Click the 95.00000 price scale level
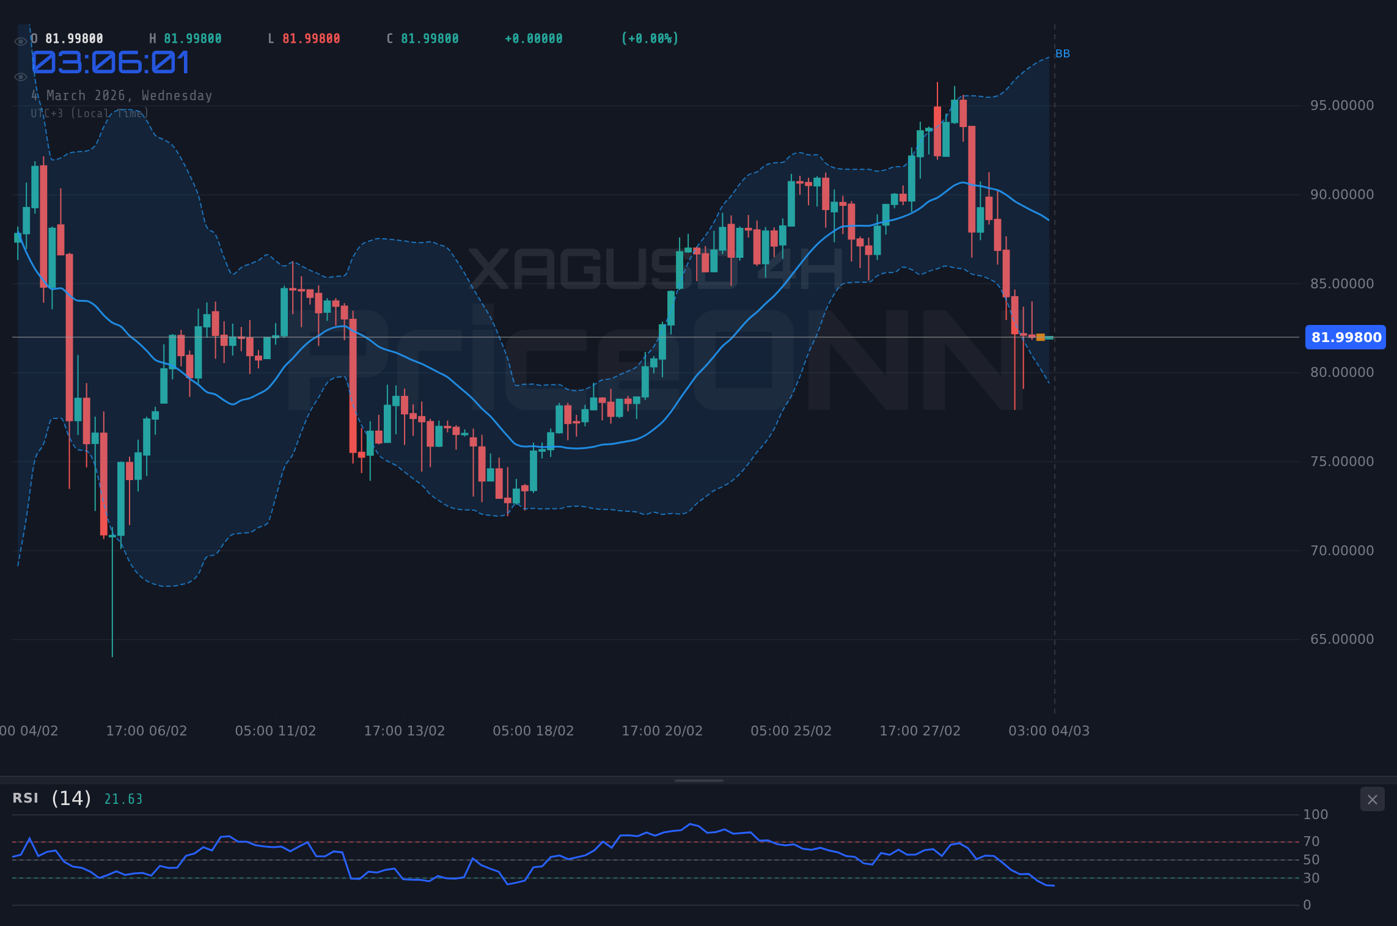This screenshot has height=926, width=1397. 1343,105
